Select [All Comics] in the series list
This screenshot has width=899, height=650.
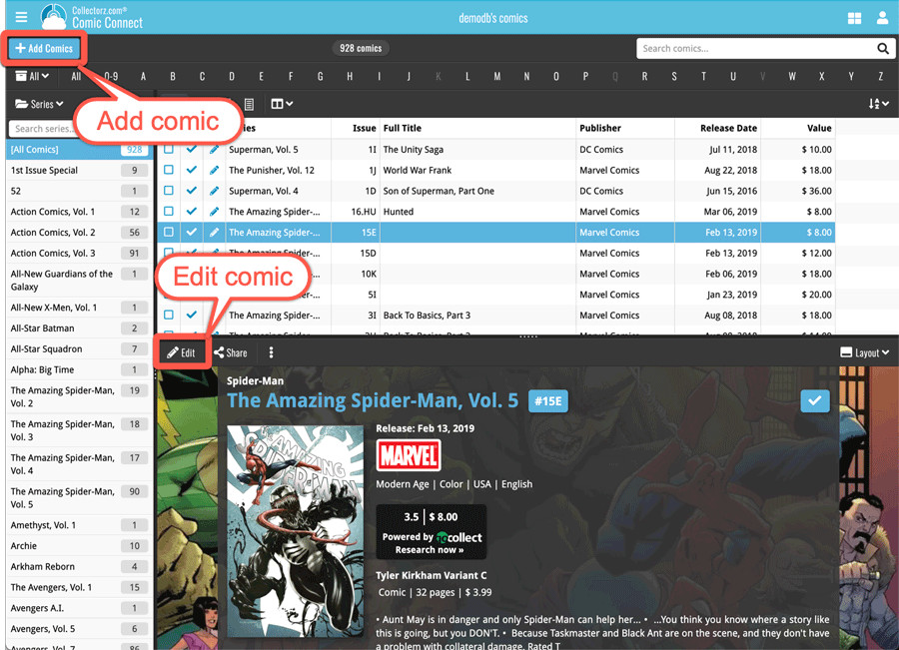(79, 150)
